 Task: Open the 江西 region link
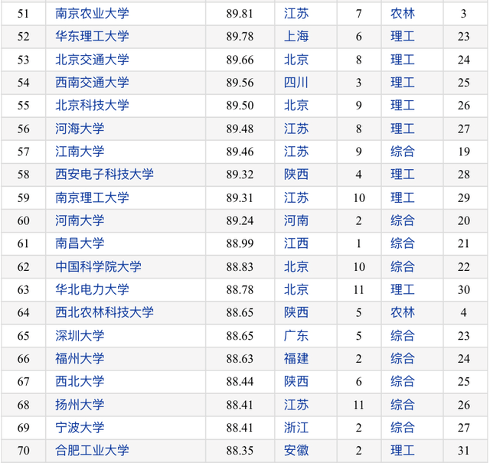[296, 243]
